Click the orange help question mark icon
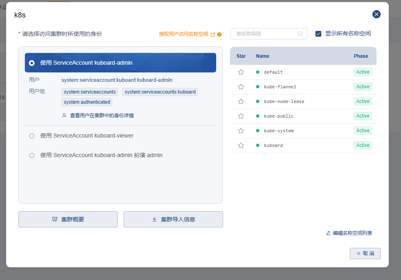 (x=219, y=34)
